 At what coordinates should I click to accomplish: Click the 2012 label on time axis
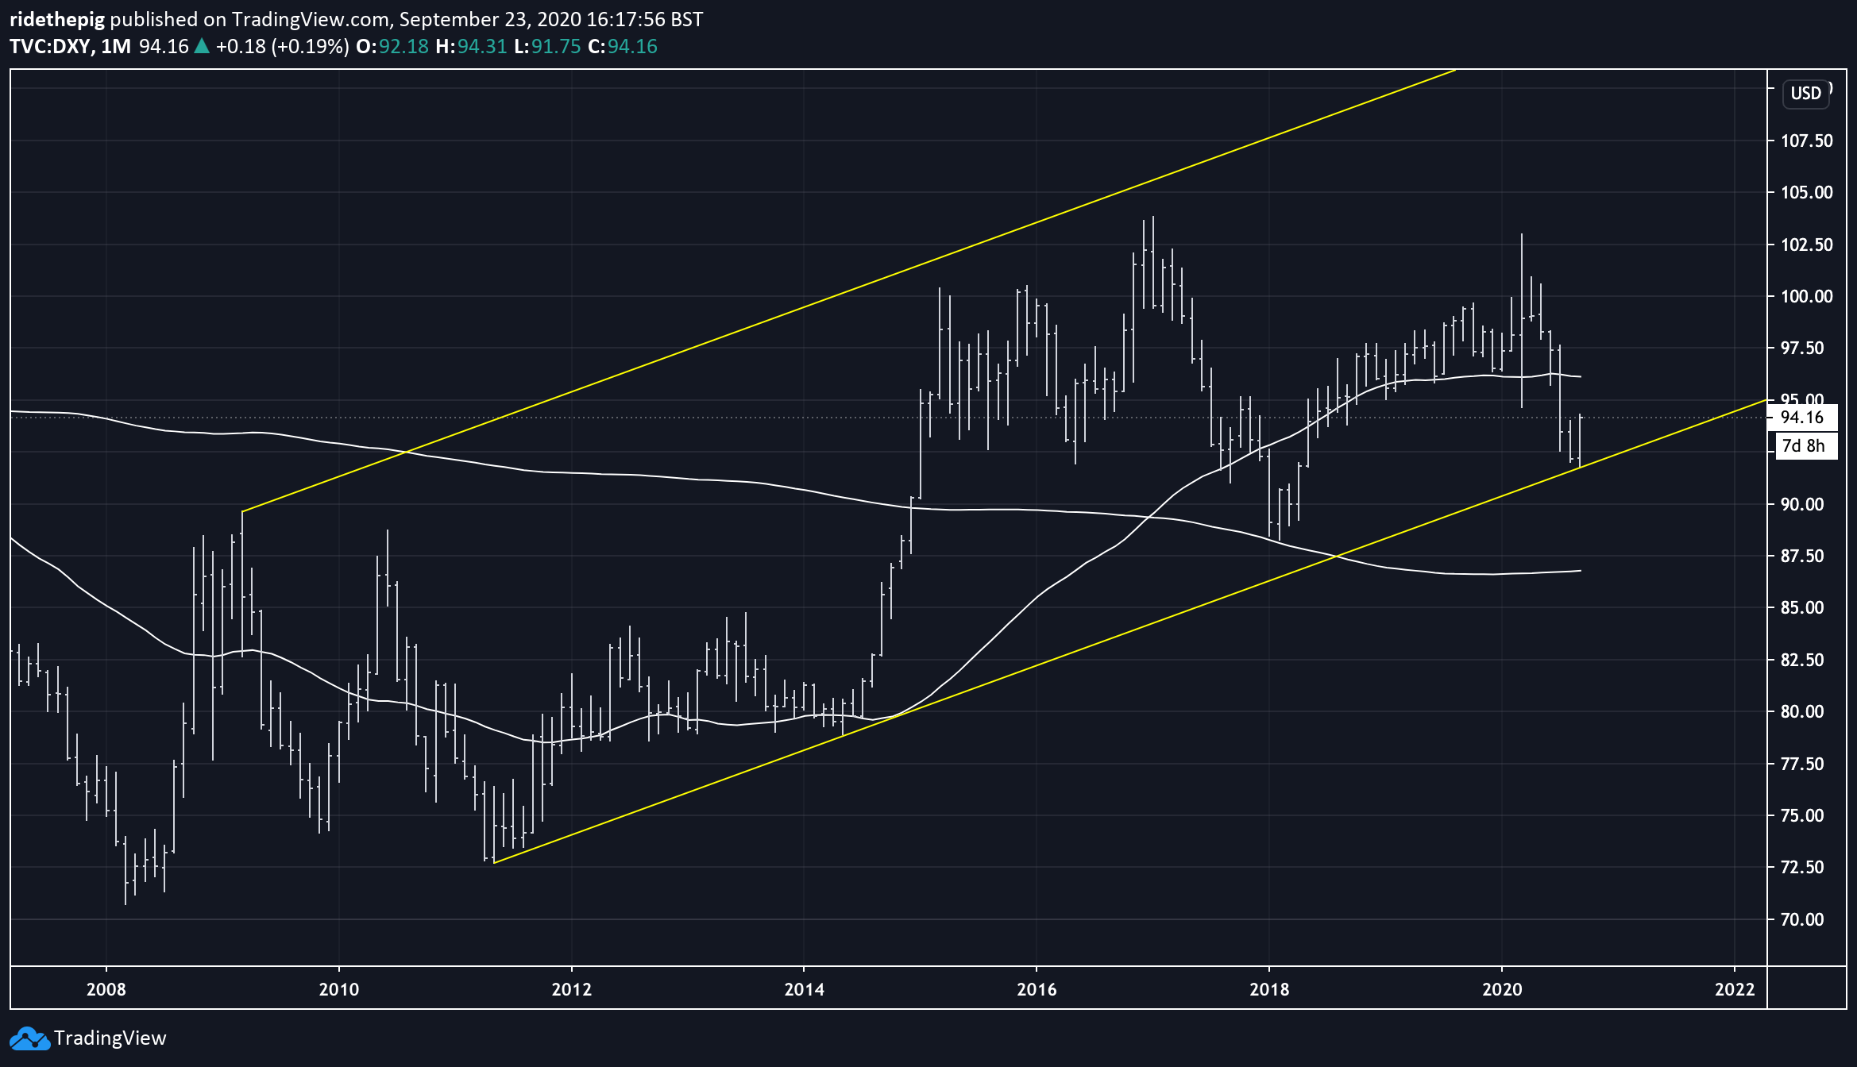pyautogui.click(x=572, y=989)
